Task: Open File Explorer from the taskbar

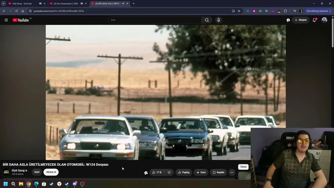Action: 21,184
